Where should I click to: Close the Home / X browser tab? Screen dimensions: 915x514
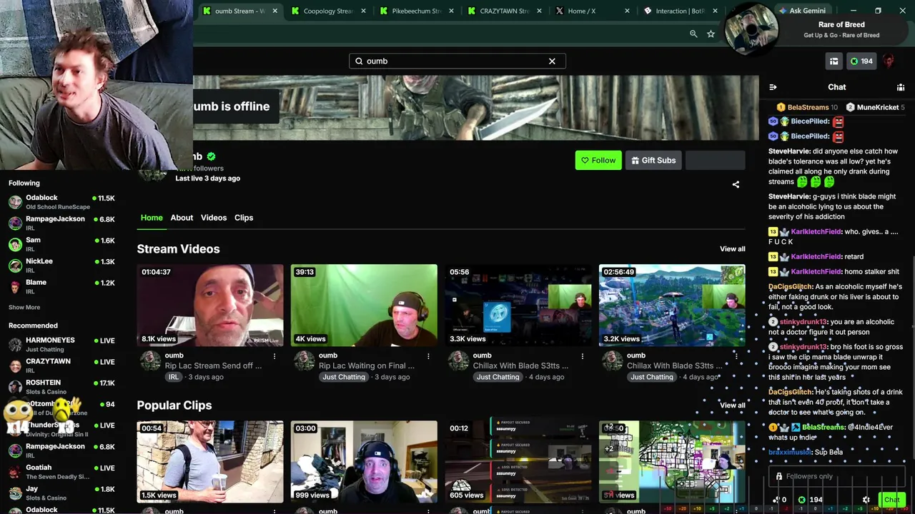628,11
